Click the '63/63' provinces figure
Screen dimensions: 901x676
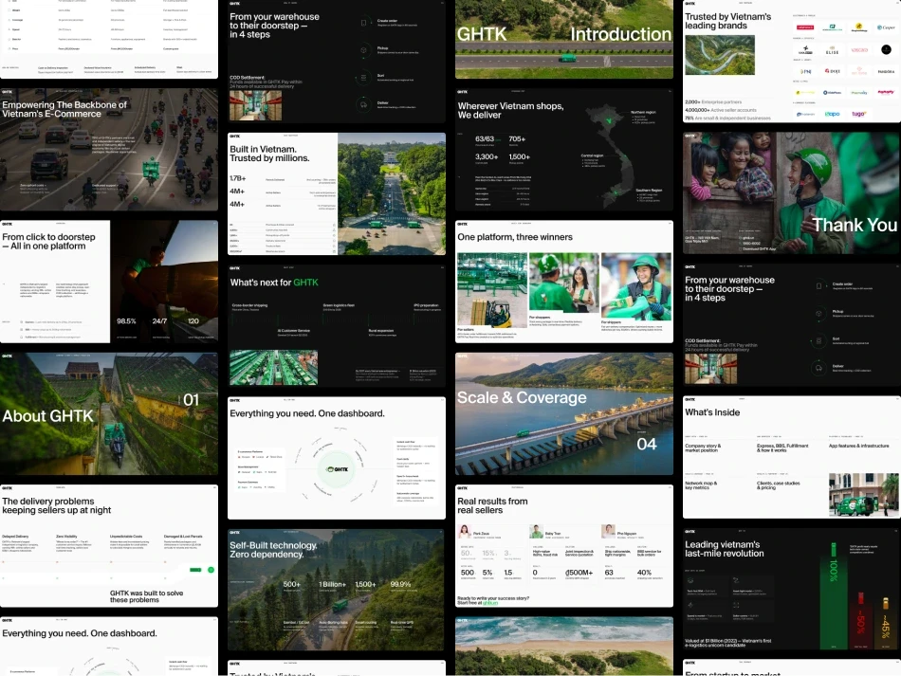click(485, 139)
